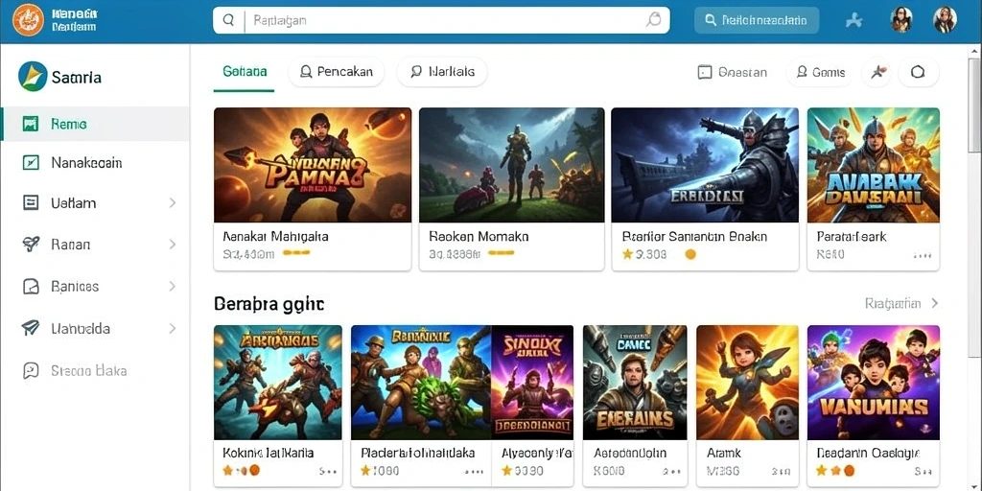Click the Goms chip button
Viewport: 982px width, 491px height.
(820, 72)
